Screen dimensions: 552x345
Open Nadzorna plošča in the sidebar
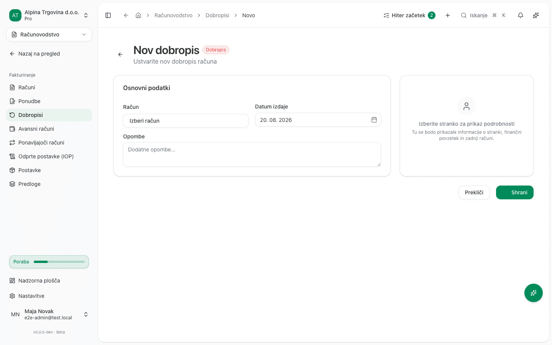(x=49, y=281)
